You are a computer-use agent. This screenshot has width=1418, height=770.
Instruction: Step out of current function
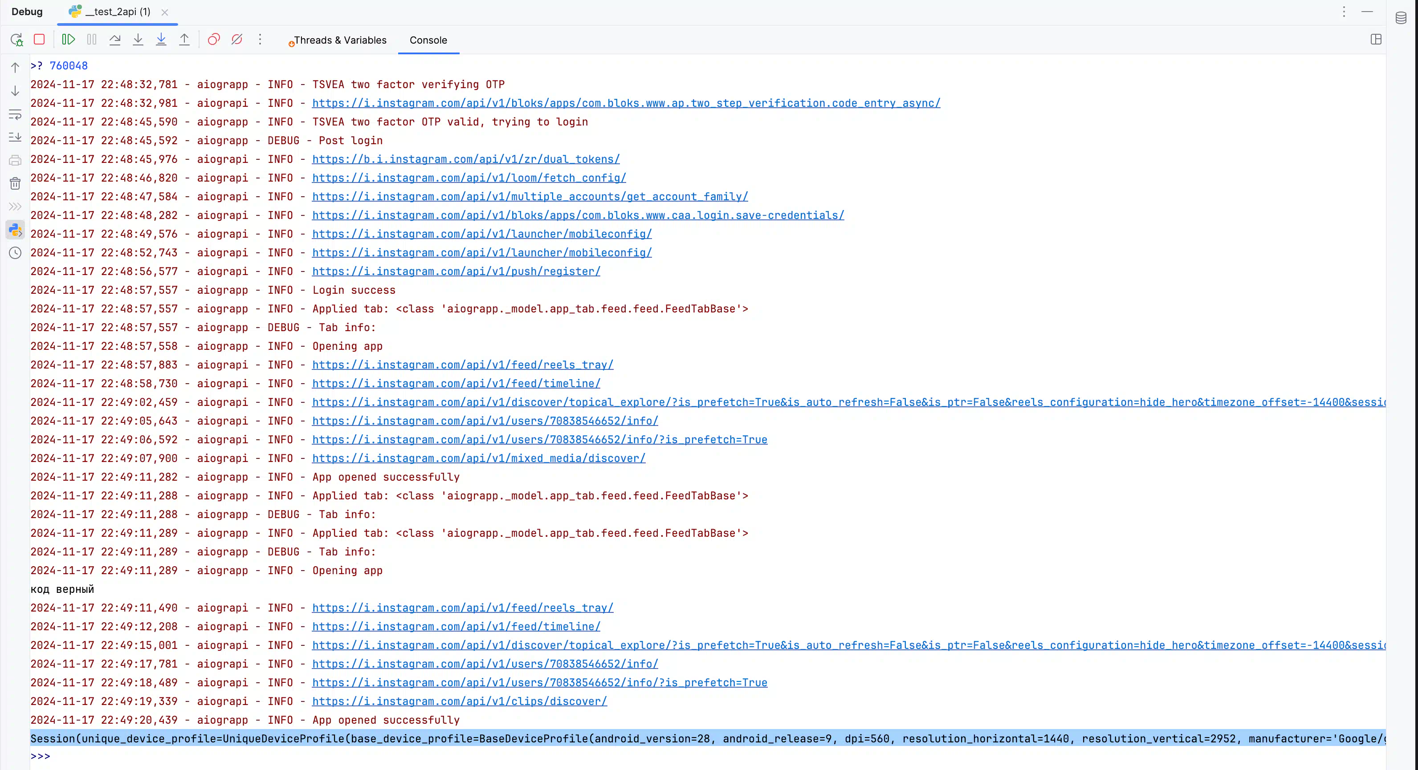(x=184, y=39)
